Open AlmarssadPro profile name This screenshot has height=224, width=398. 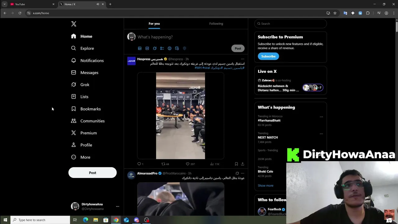pos(147,173)
